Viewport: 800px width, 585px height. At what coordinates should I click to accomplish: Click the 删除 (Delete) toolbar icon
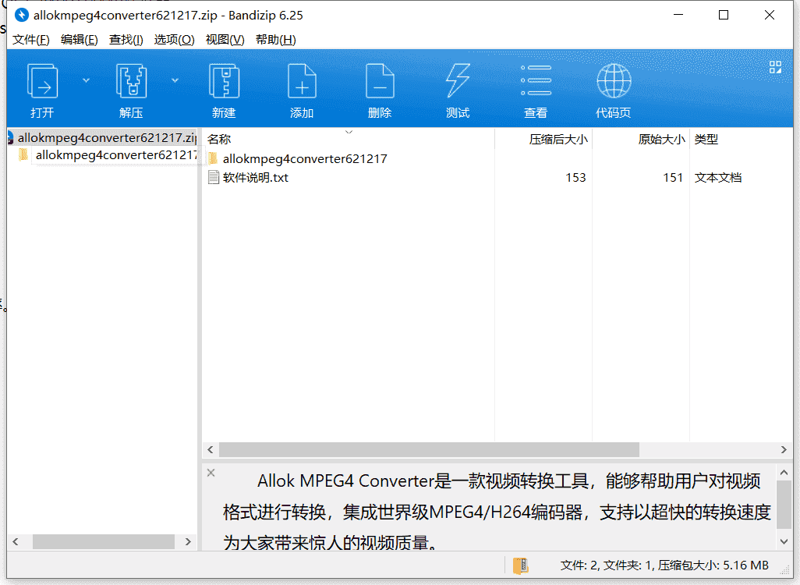(380, 81)
